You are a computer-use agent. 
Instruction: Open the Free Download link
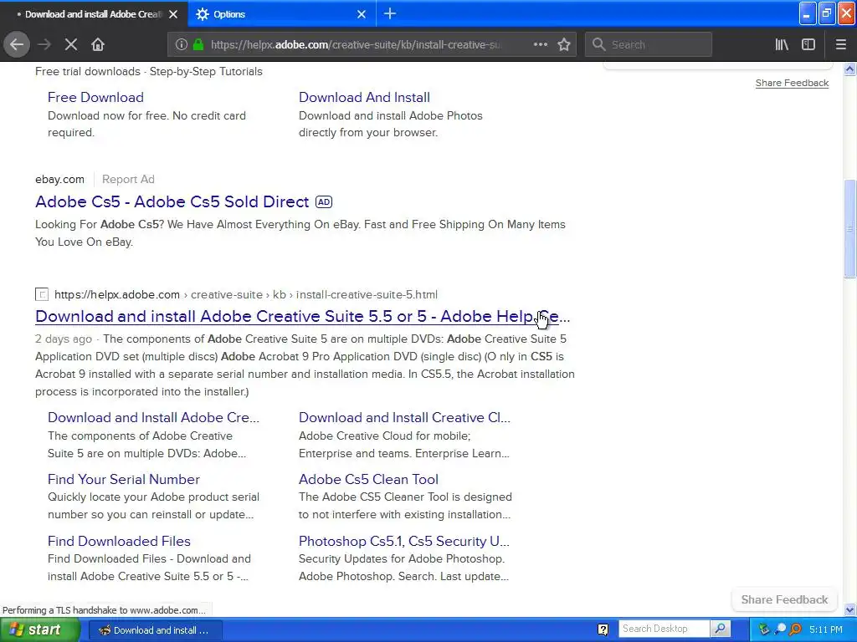coord(95,98)
